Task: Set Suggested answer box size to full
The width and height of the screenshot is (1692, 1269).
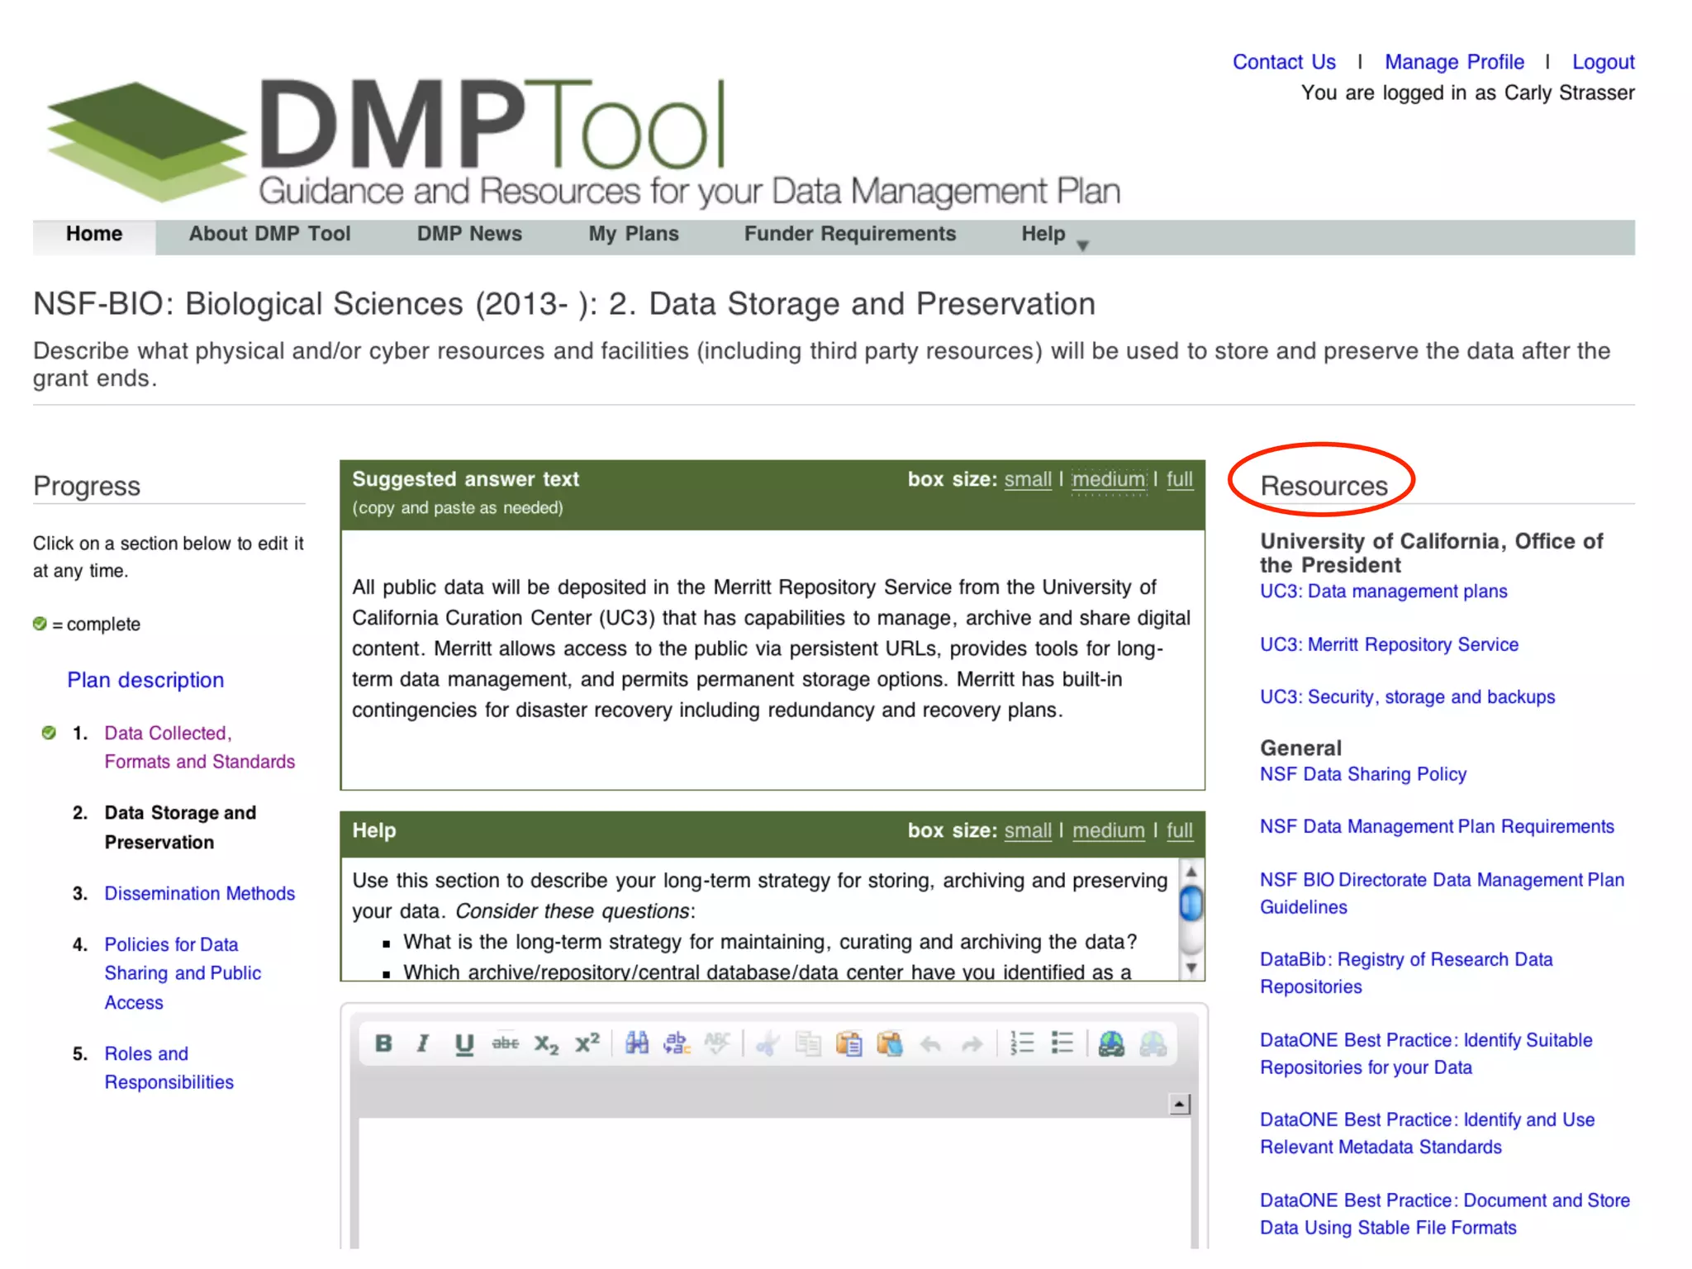Action: (x=1179, y=479)
